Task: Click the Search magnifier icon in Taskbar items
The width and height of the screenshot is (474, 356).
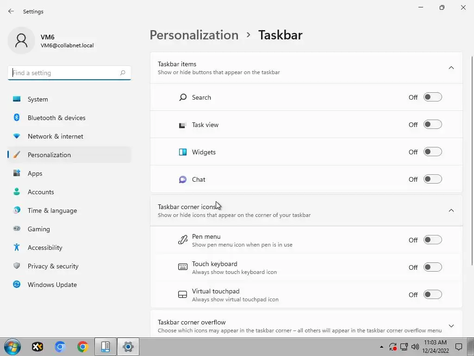Action: coord(182,97)
